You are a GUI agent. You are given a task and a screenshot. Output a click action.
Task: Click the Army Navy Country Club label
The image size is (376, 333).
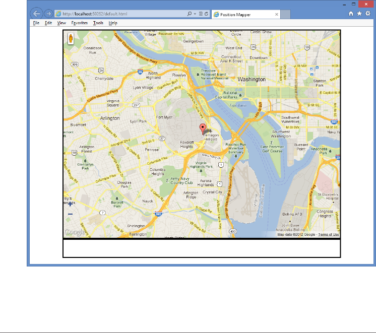(181, 181)
